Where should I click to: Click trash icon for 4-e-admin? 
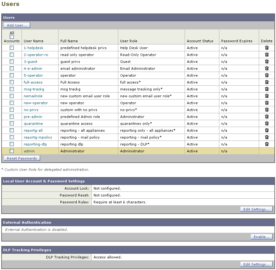pos(267,68)
